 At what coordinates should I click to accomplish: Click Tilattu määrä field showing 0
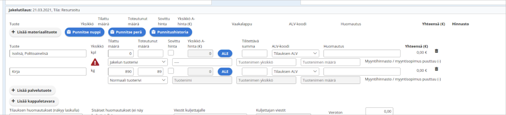(121, 54)
